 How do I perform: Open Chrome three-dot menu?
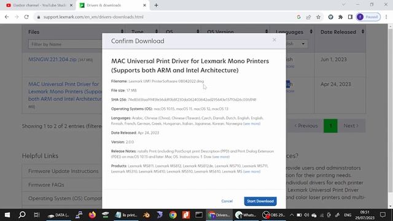tap(386, 17)
